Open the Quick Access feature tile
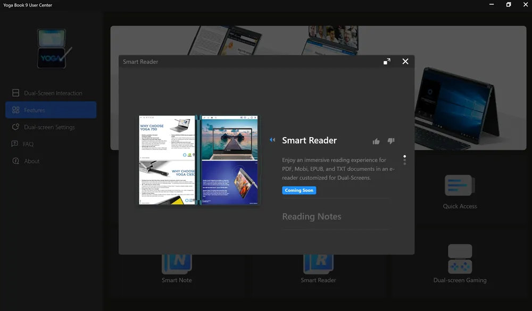Screen dimensions: 532x311 (x=460, y=192)
